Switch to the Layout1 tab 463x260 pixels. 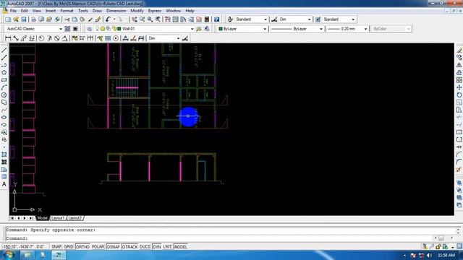click(x=58, y=218)
